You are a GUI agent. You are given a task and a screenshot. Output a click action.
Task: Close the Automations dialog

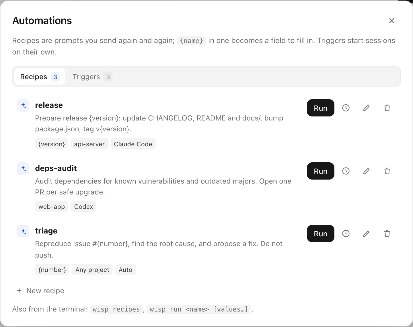[x=392, y=21]
